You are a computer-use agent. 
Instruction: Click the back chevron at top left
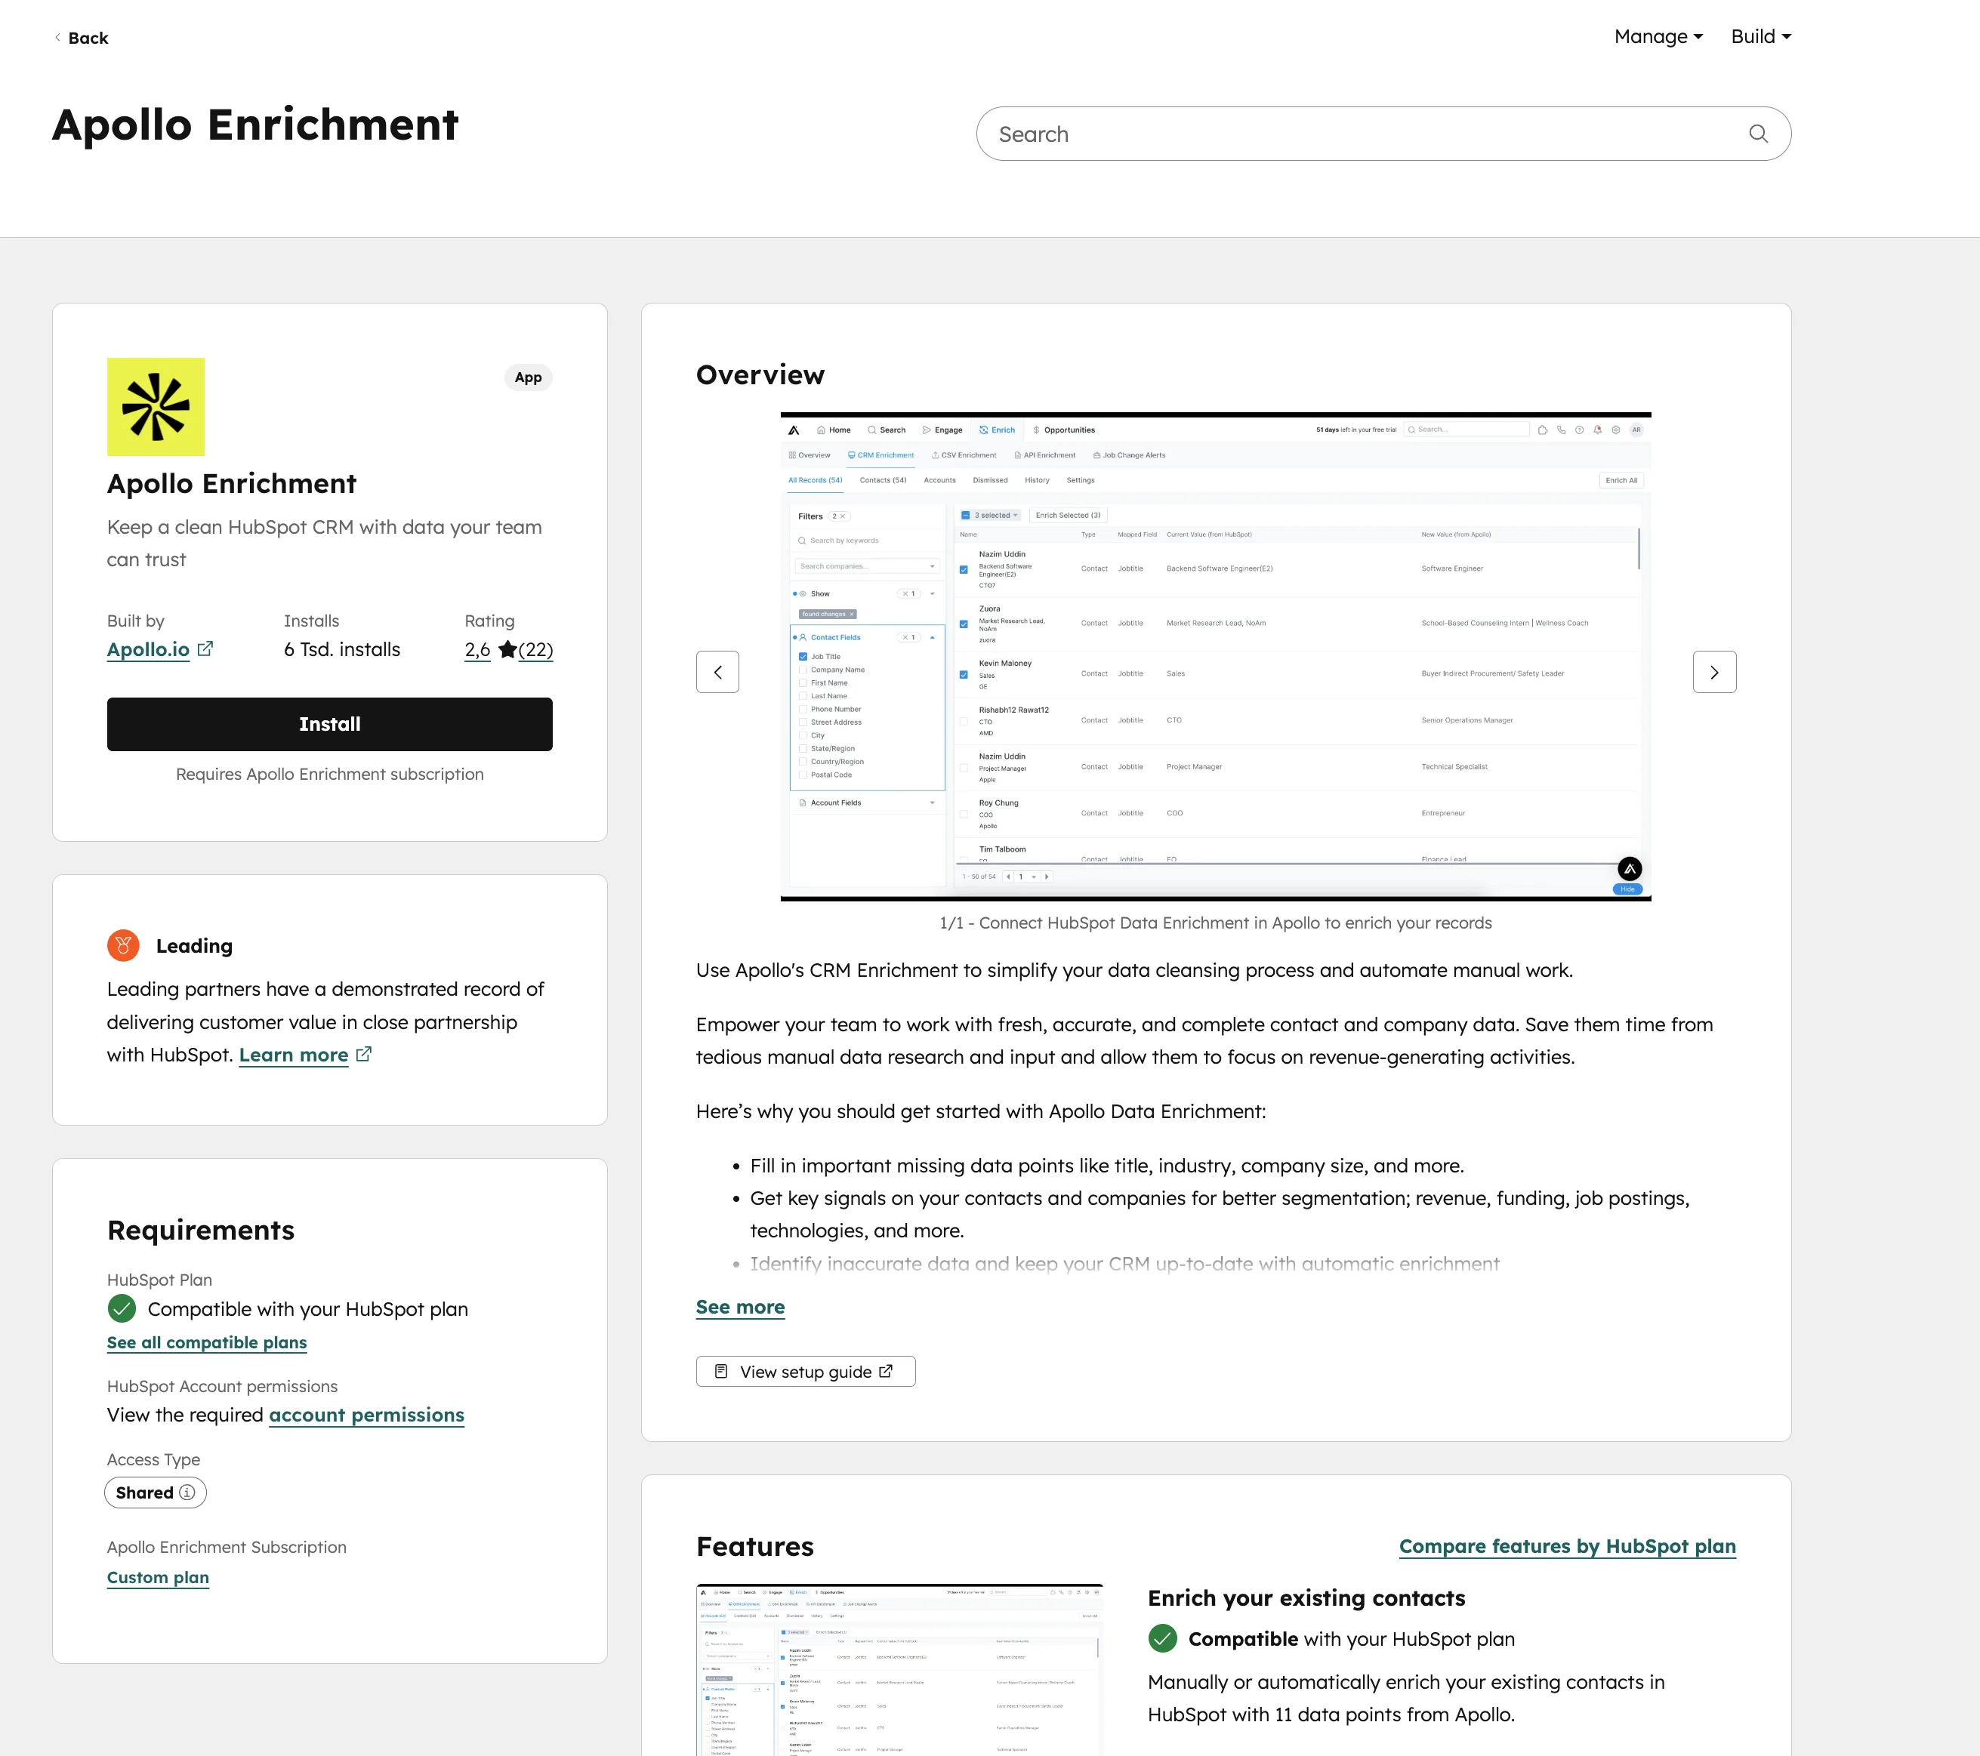point(57,38)
